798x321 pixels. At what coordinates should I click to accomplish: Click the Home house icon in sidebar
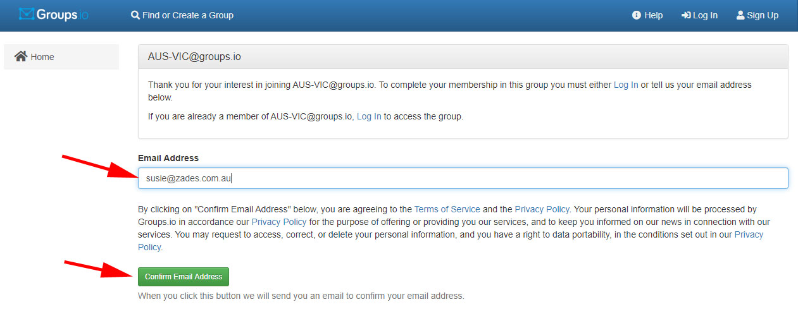tap(21, 56)
